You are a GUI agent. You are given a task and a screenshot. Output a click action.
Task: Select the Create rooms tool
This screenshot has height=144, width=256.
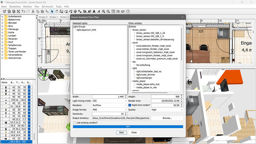pyautogui.click(x=66, y=12)
